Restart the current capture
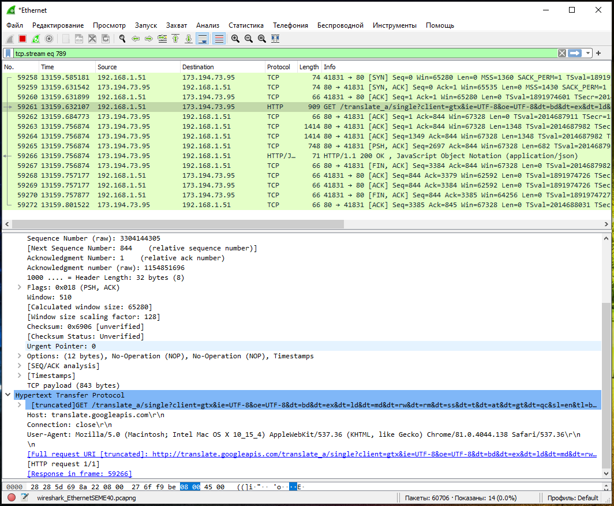Image resolution: width=614 pixels, height=506 pixels. pos(36,39)
